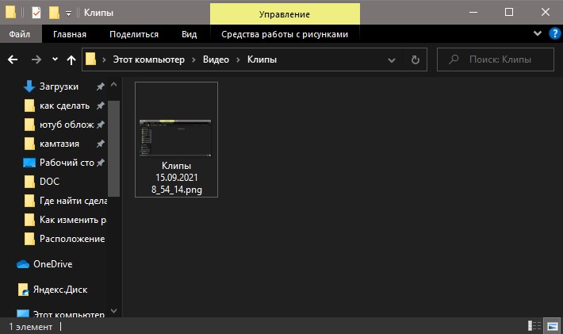
Task: Open Help with the question mark icon
Action: click(x=555, y=34)
